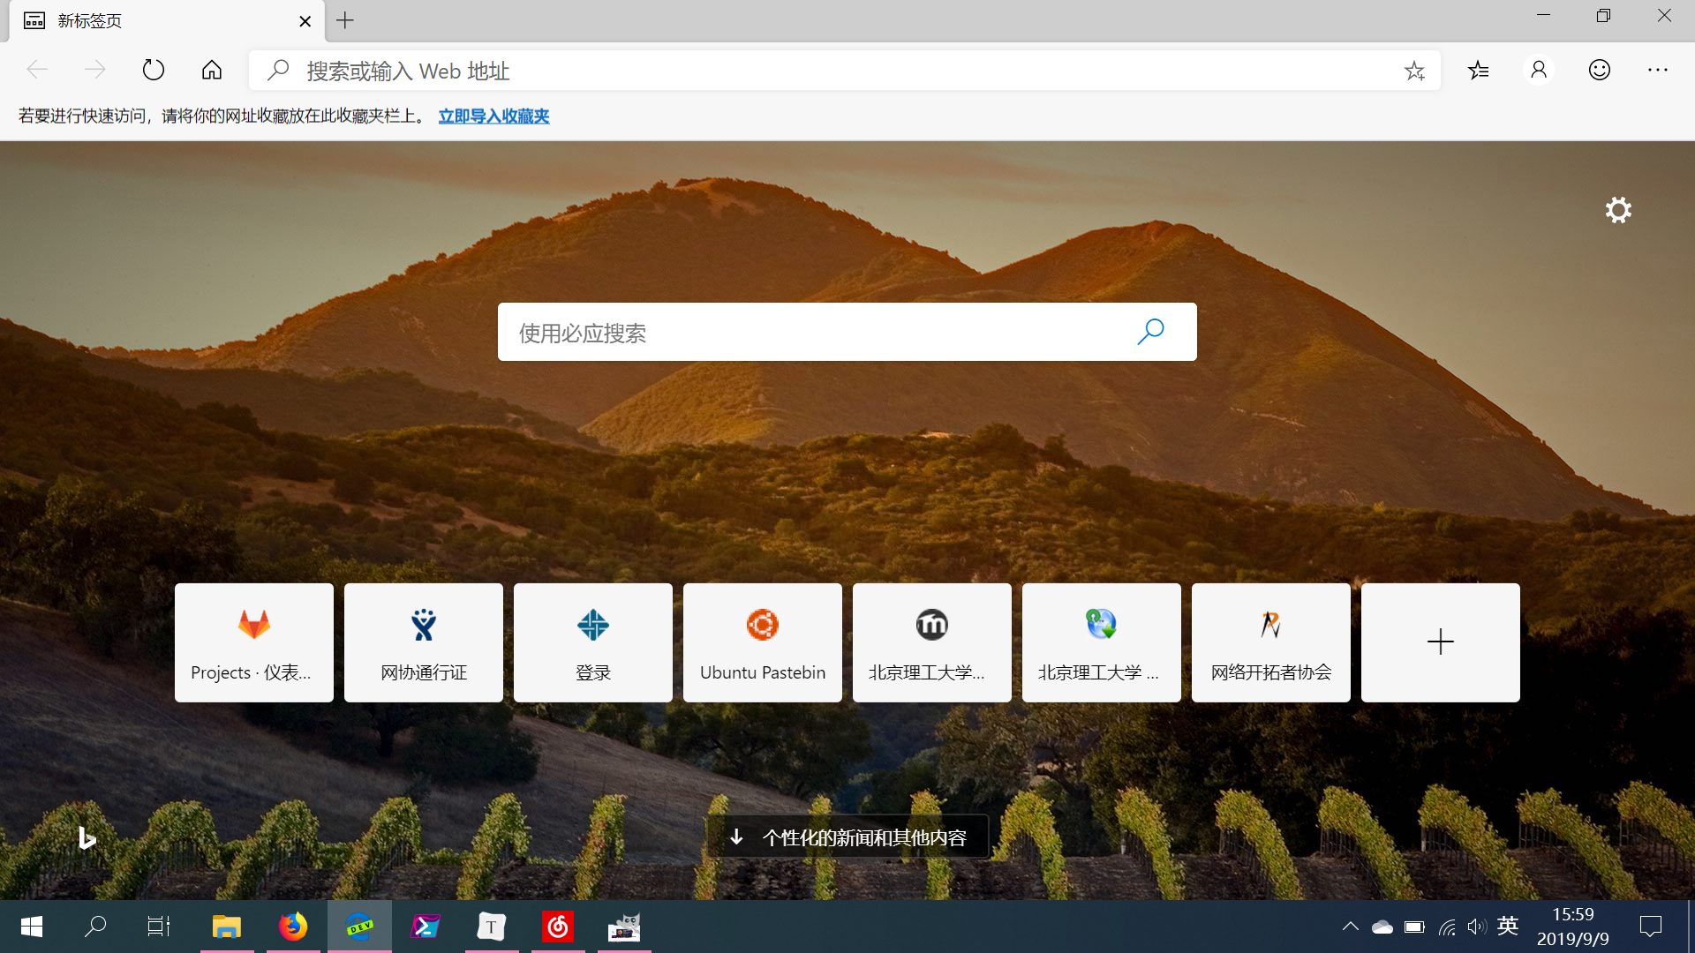Open Edge settings and more menu
Viewport: 1695px width, 953px height.
tap(1658, 70)
